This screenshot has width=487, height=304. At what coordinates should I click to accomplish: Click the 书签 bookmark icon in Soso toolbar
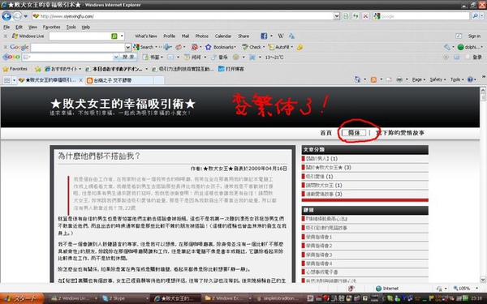pos(153,57)
